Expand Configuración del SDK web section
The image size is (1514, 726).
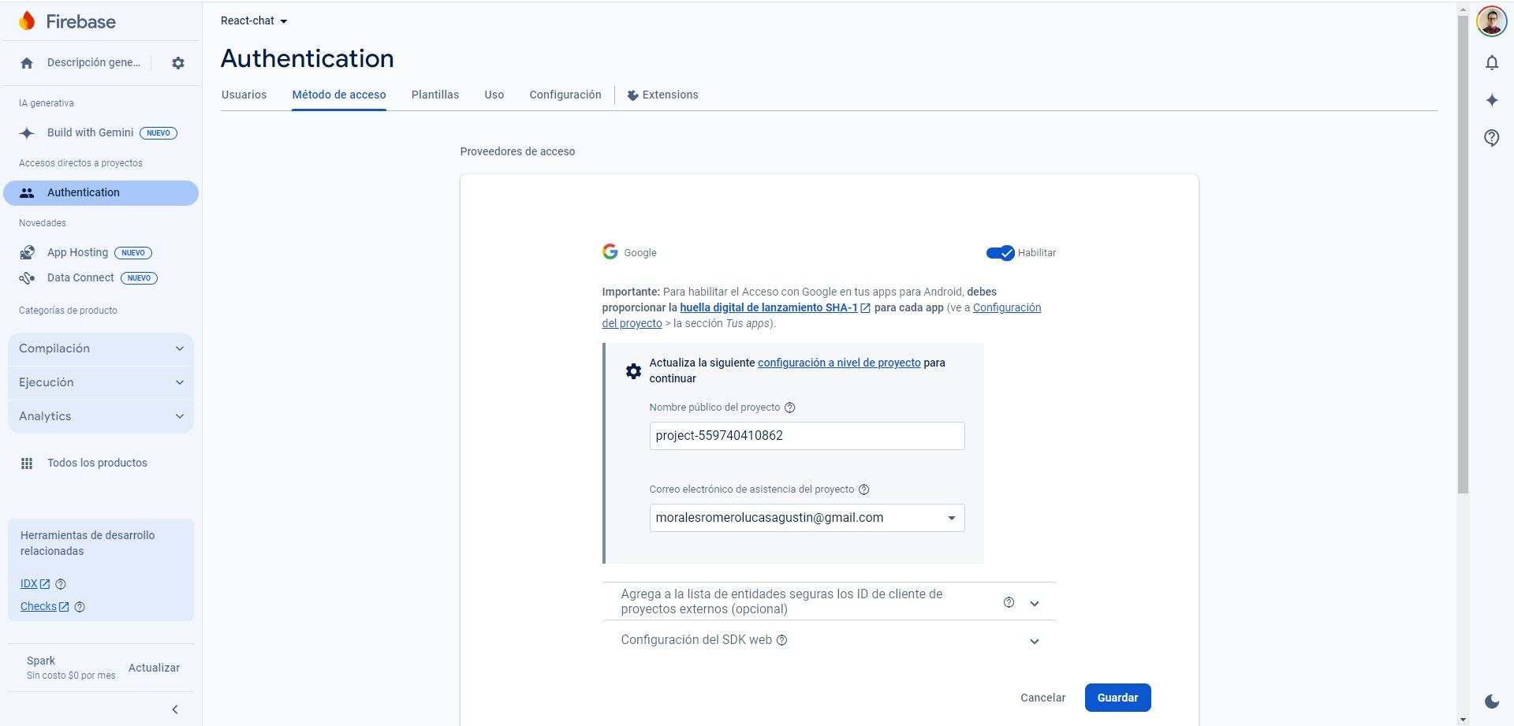coord(1035,642)
